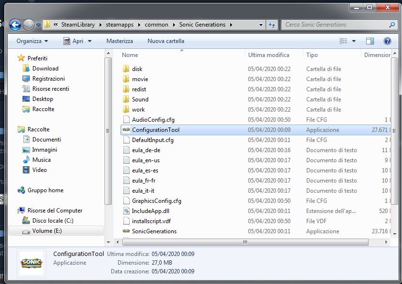
Task: Click the Cerca Sonic Generations search box
Action: pyautogui.click(x=334, y=25)
